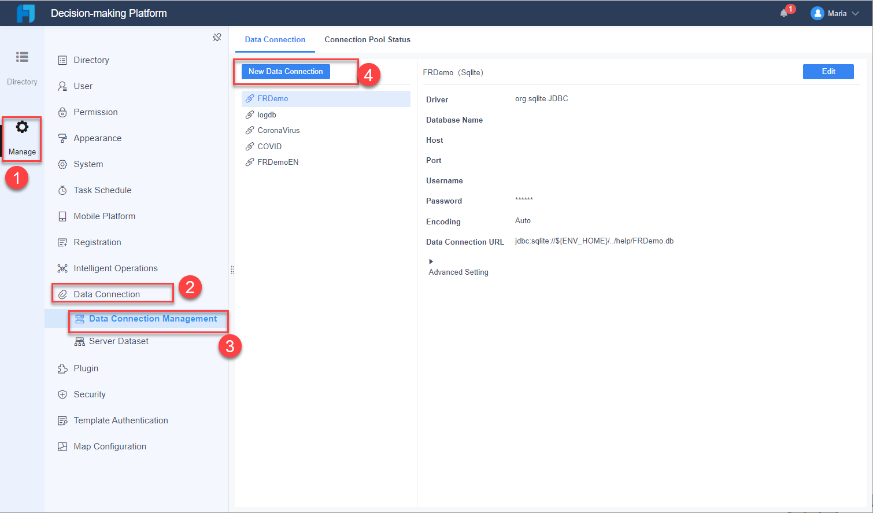873x513 pixels.
Task: Click the platform logo in the header
Action: [x=25, y=12]
